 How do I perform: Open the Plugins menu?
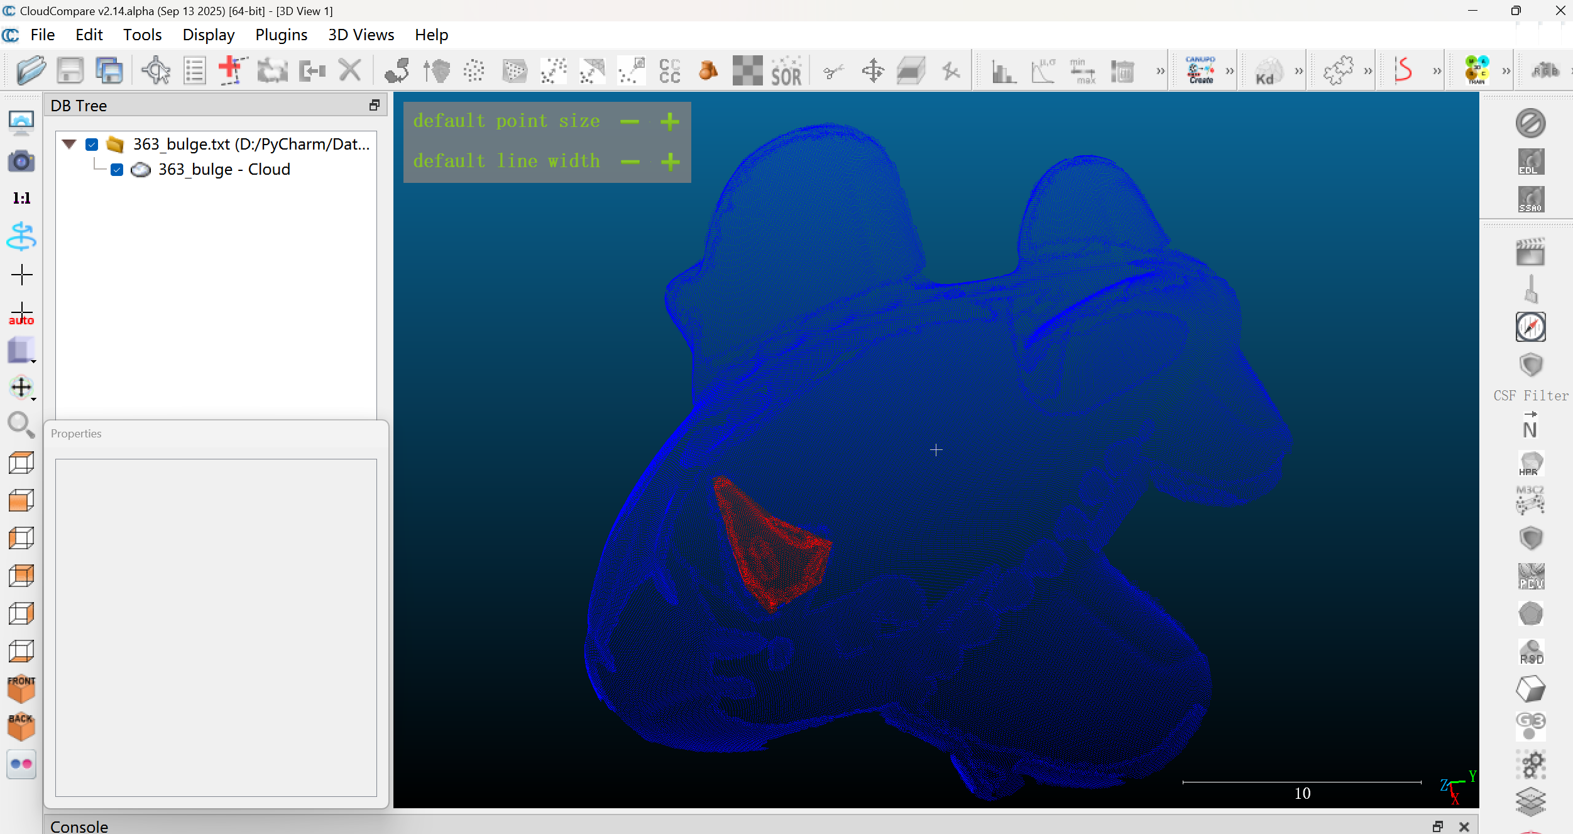tap(281, 35)
